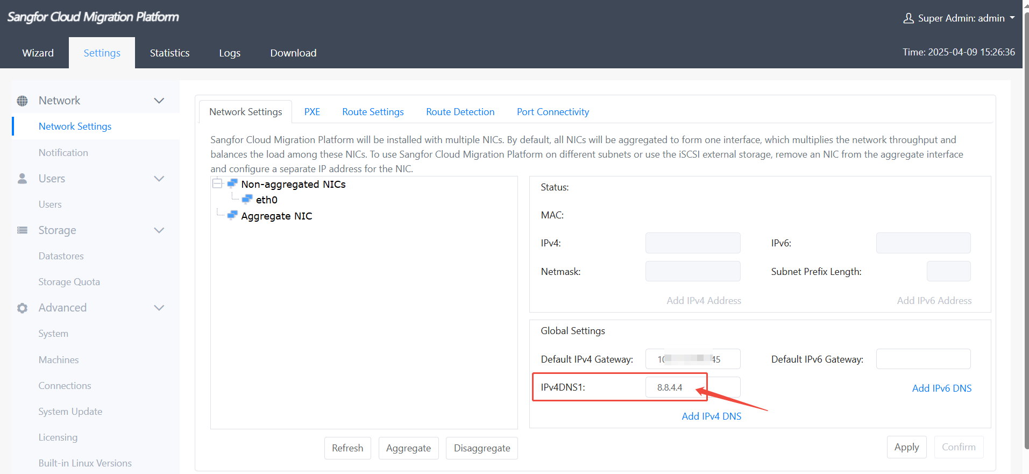Image resolution: width=1029 pixels, height=474 pixels.
Task: Click the Add IPv6 DNS link
Action: 942,388
